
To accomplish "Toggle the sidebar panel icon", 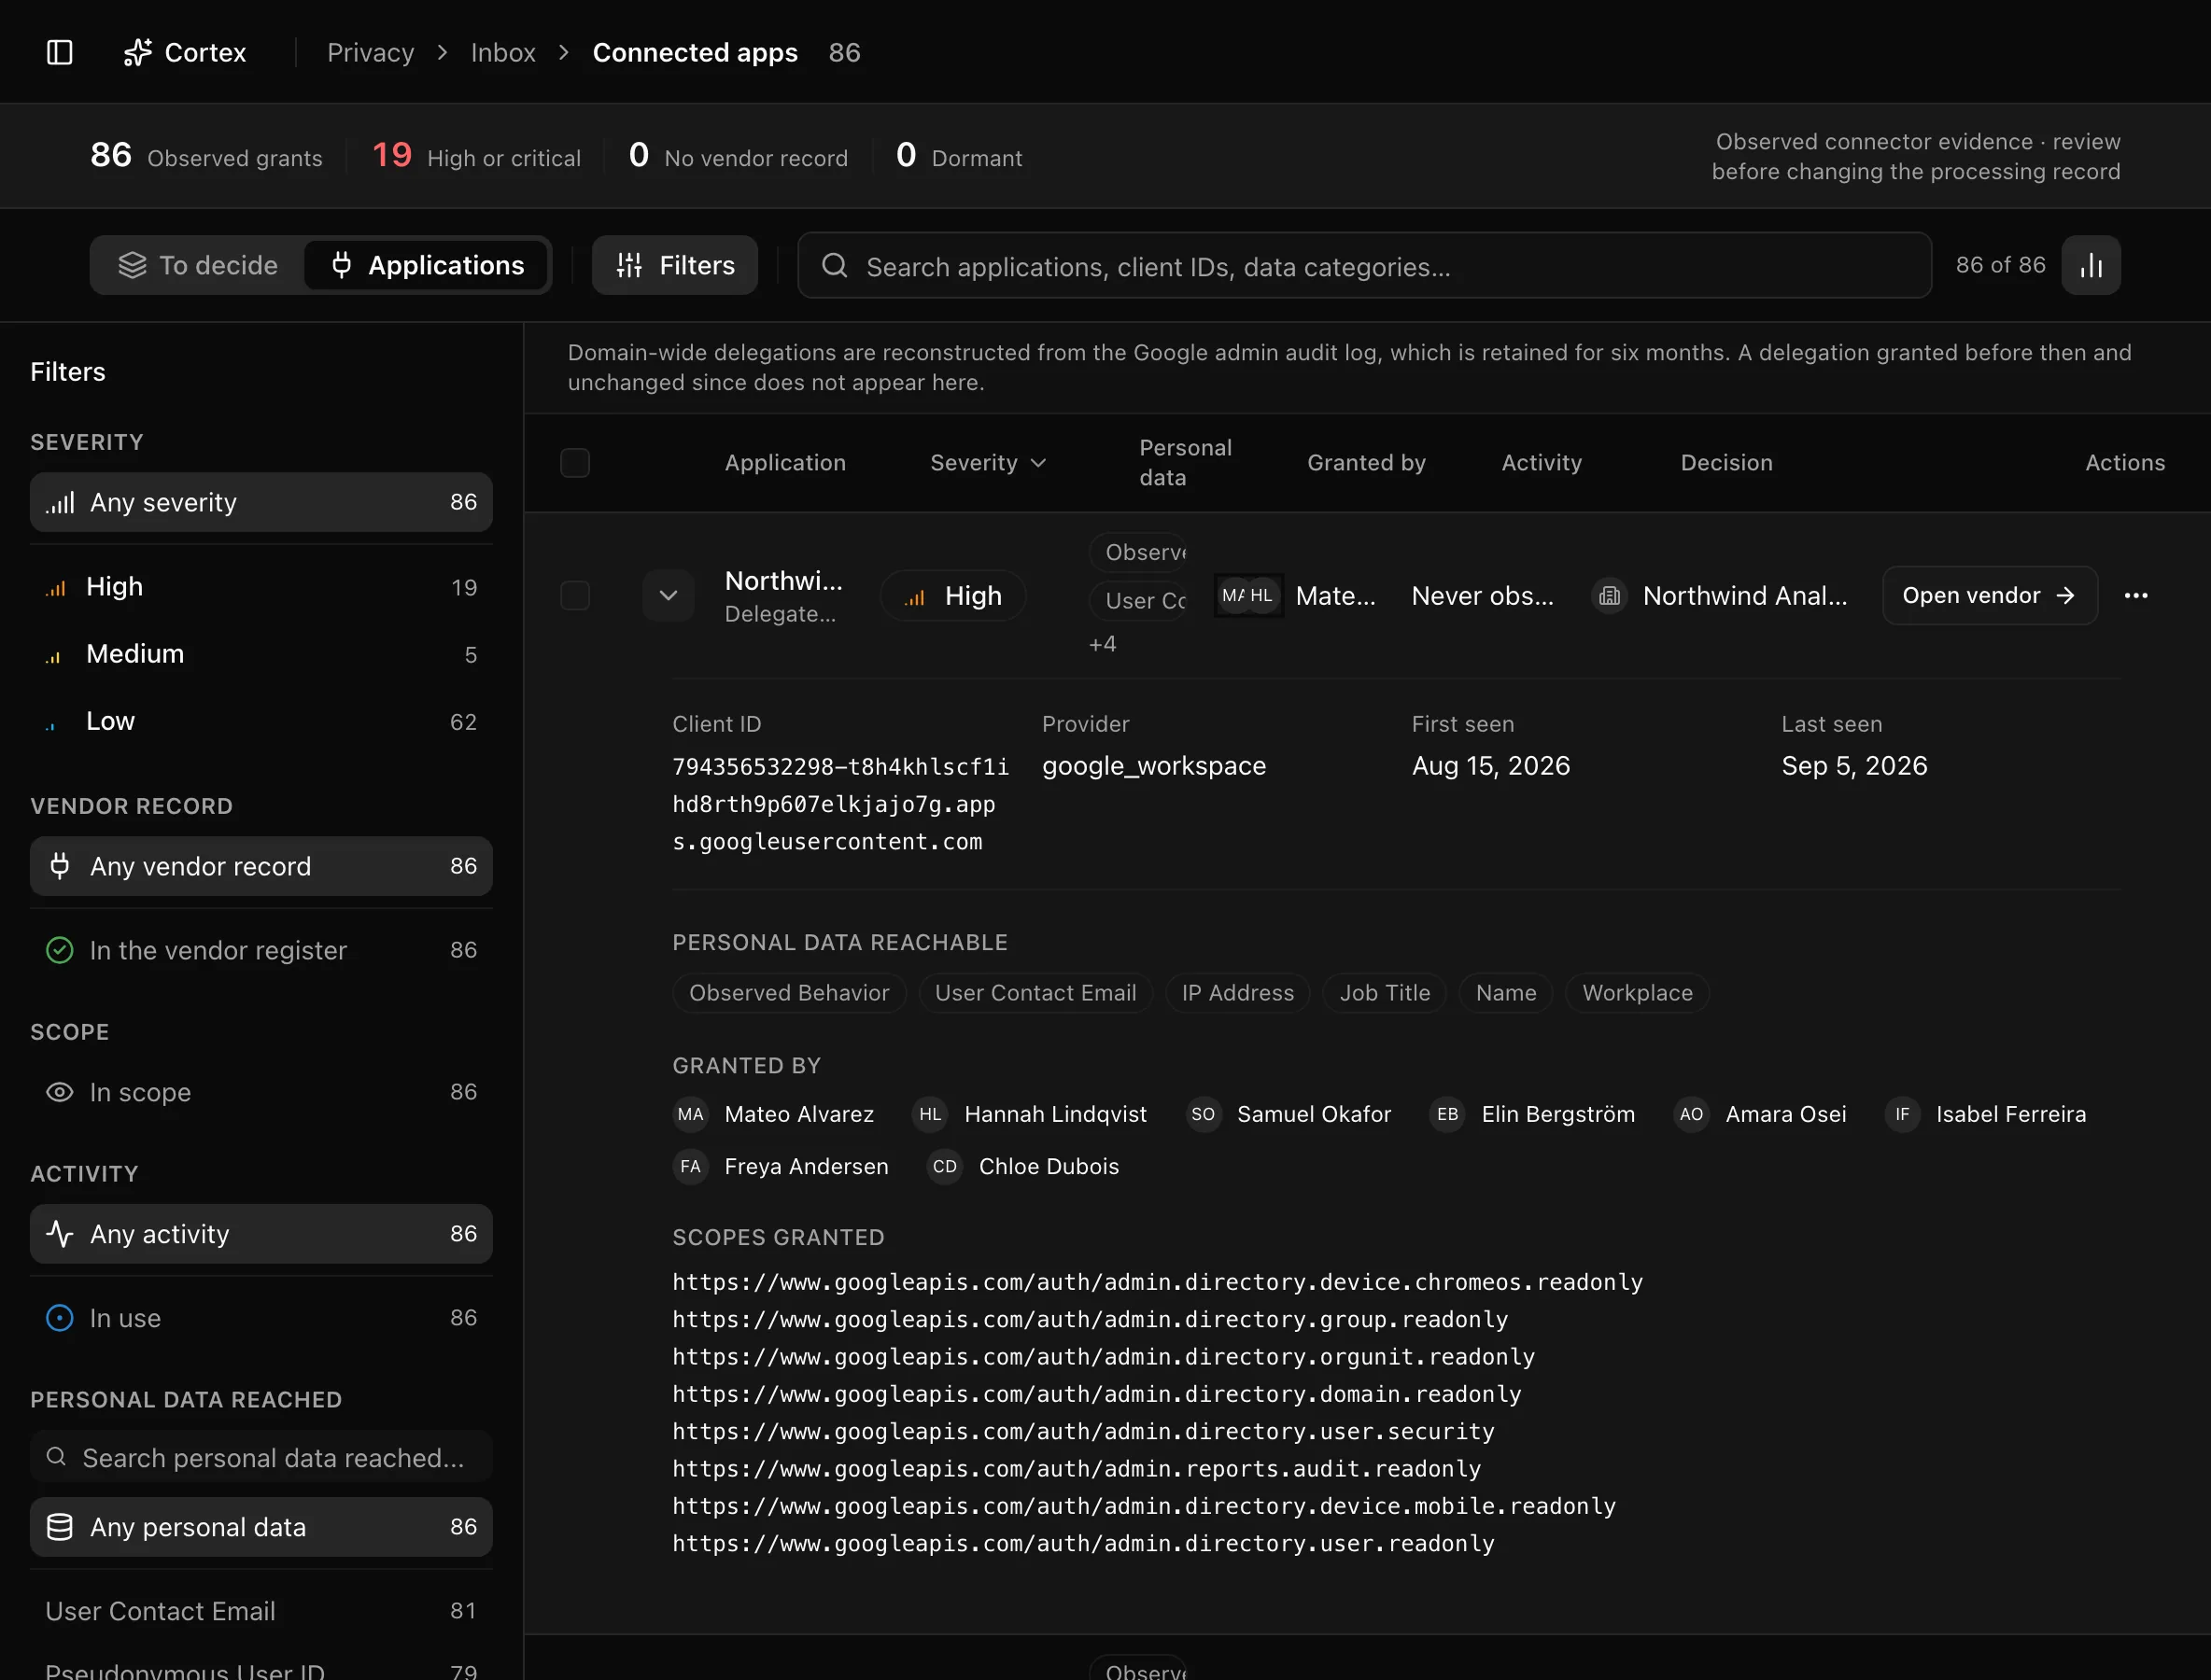I will (x=60, y=52).
